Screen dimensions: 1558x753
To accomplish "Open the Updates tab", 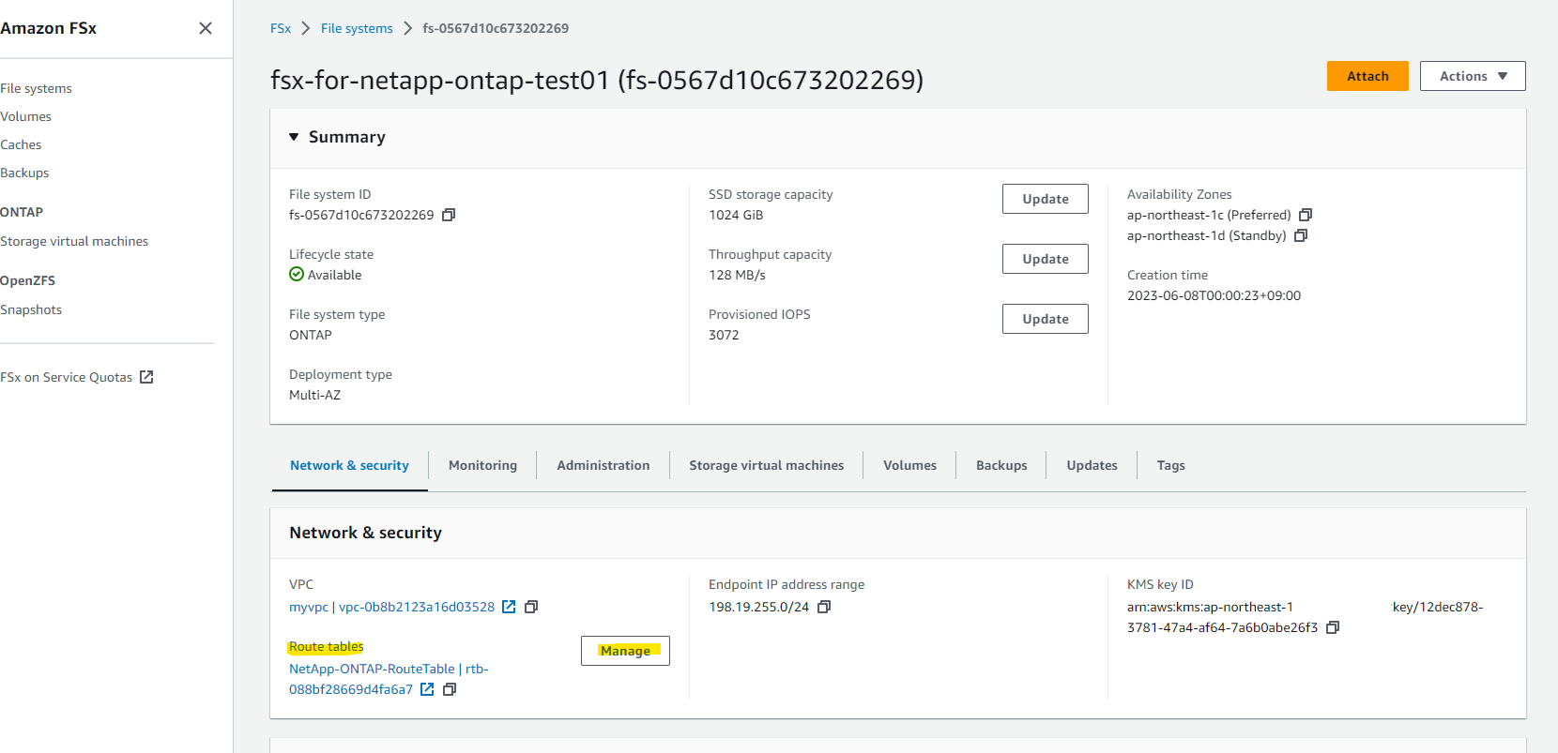I will point(1092,465).
